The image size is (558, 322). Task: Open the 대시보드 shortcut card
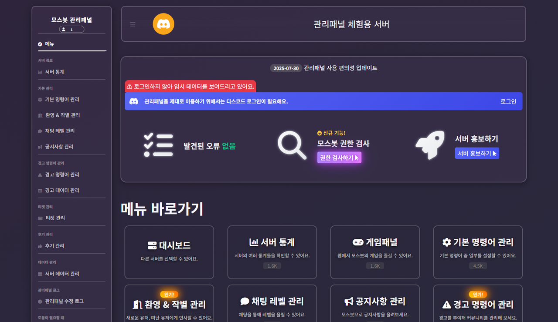point(169,252)
